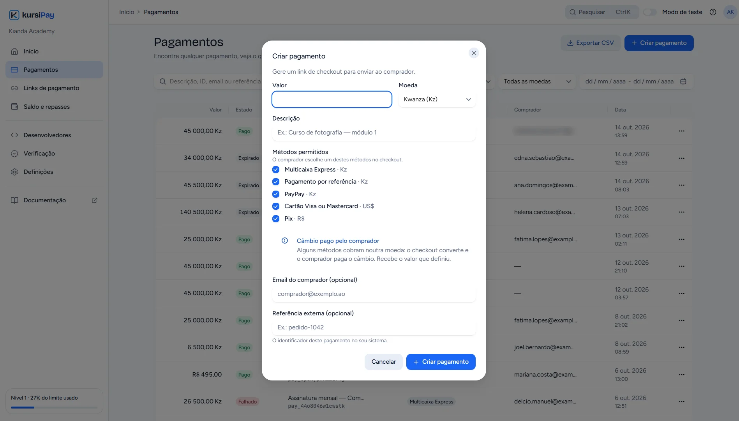Click Cancelar in the dialog
739x421 pixels.
pyautogui.click(x=383, y=362)
